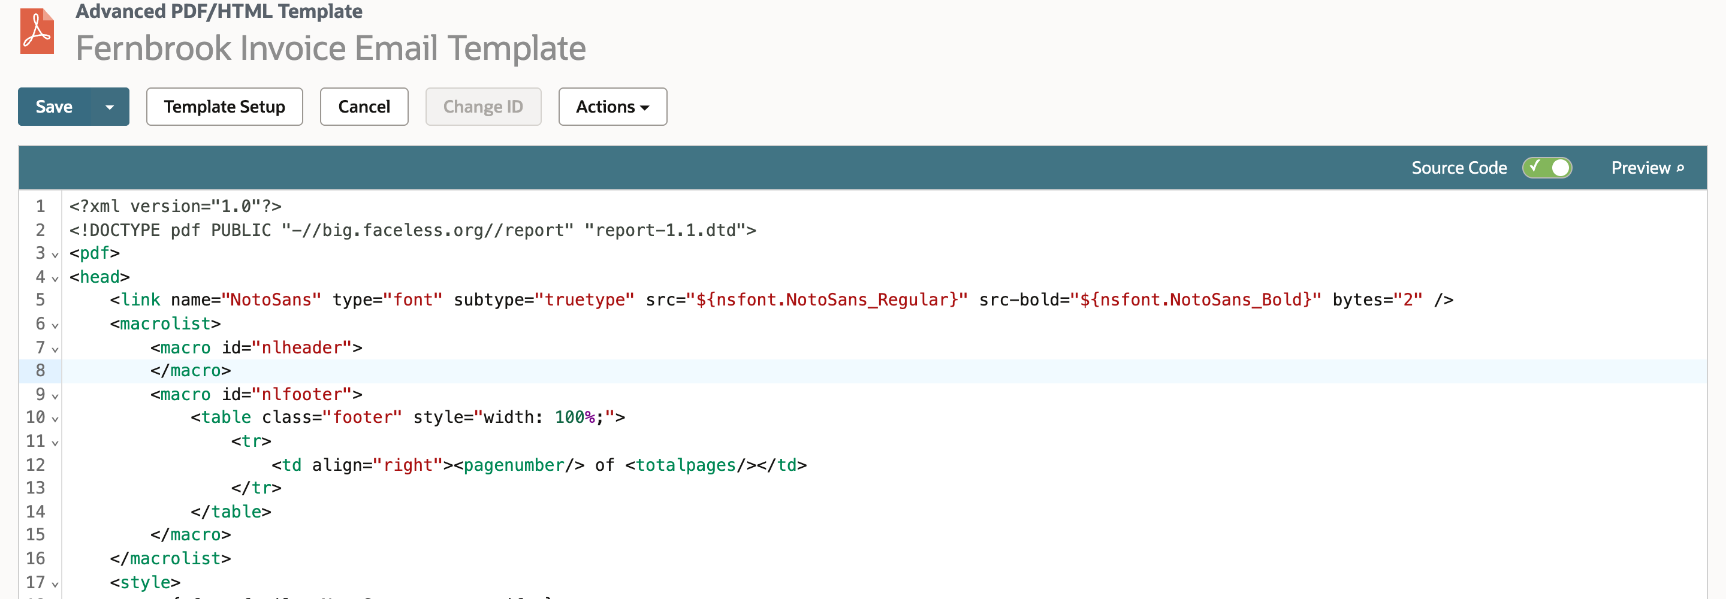Collapse the tr tag on line 11
Image resolution: width=1726 pixels, height=599 pixels.
55,443
